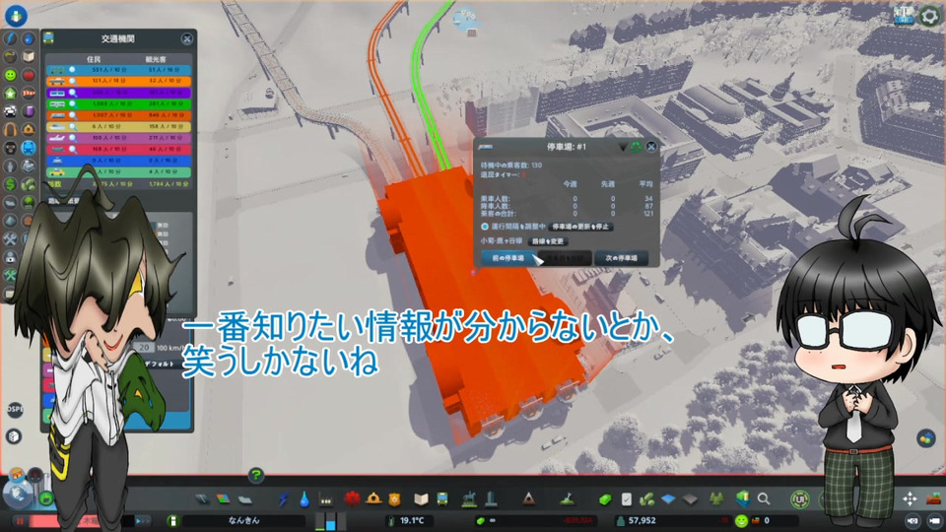Open the water info view icon
This screenshot has width=946, height=532.
(29, 38)
